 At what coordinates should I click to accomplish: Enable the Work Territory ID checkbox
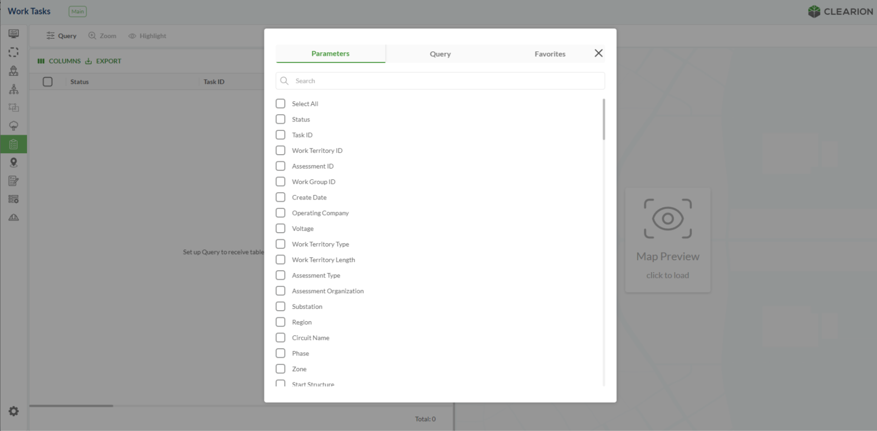[x=281, y=150]
